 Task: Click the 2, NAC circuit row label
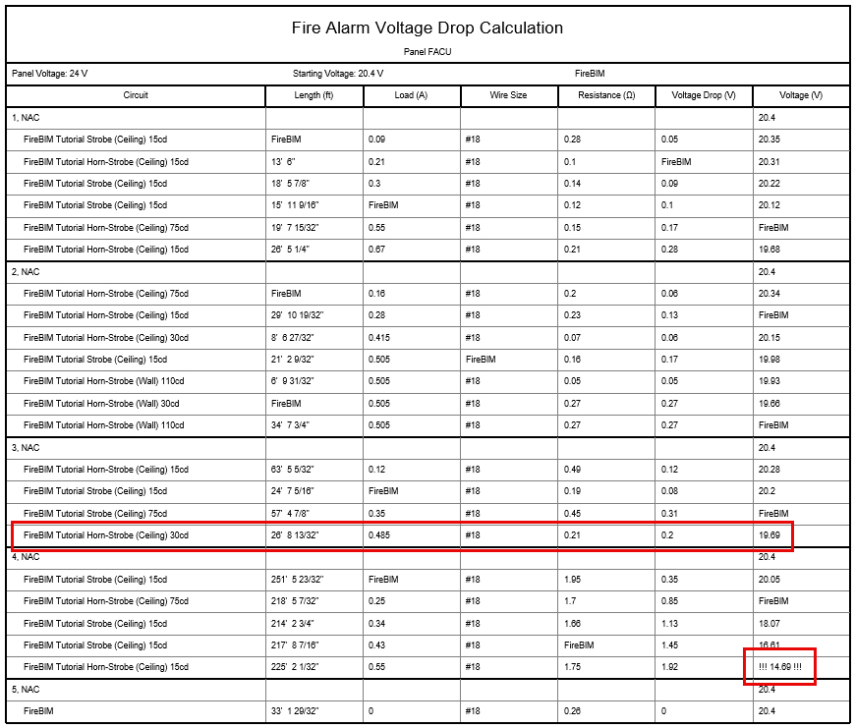point(27,271)
